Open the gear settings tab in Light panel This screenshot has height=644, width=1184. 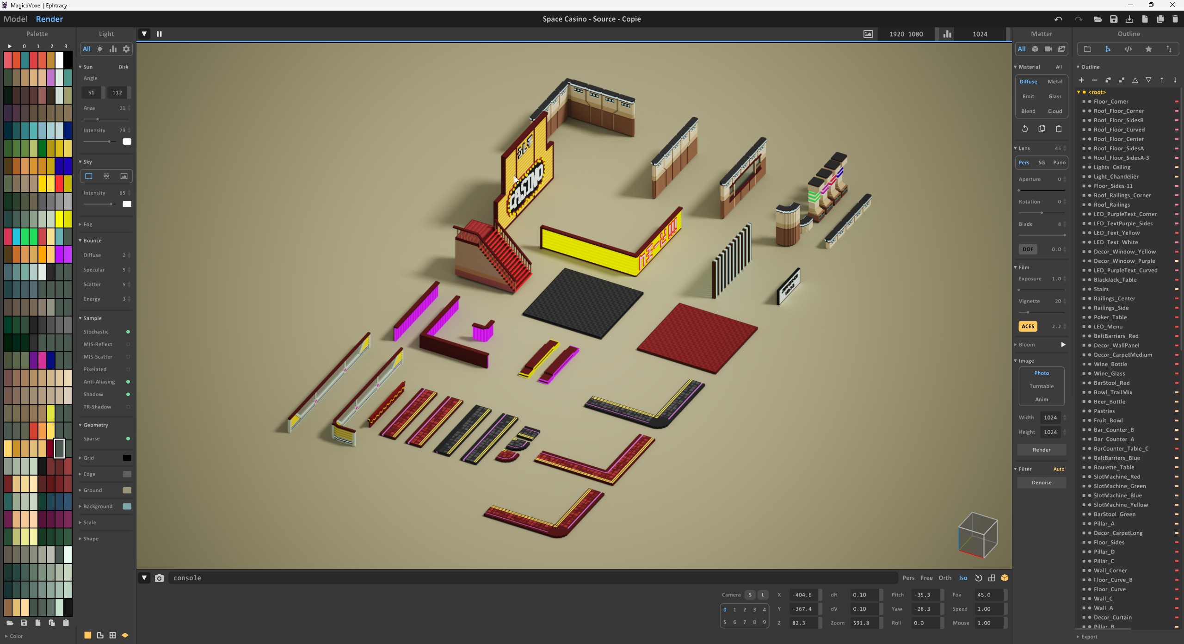(x=126, y=49)
